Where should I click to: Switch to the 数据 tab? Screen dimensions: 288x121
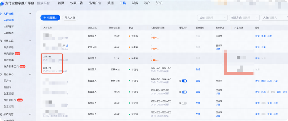[110, 3]
